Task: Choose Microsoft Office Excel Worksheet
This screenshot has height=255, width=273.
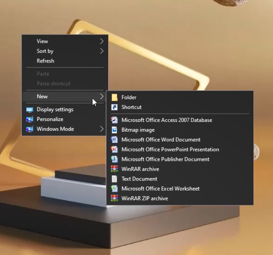Action: [180, 189]
